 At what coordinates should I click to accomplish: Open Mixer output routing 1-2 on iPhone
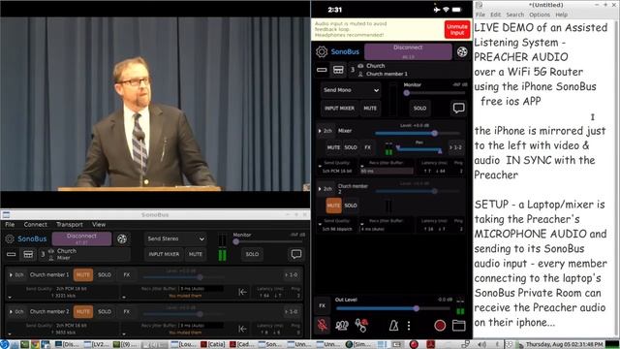point(455,147)
